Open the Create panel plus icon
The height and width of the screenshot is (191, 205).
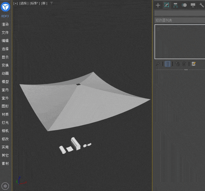coord(158,5)
